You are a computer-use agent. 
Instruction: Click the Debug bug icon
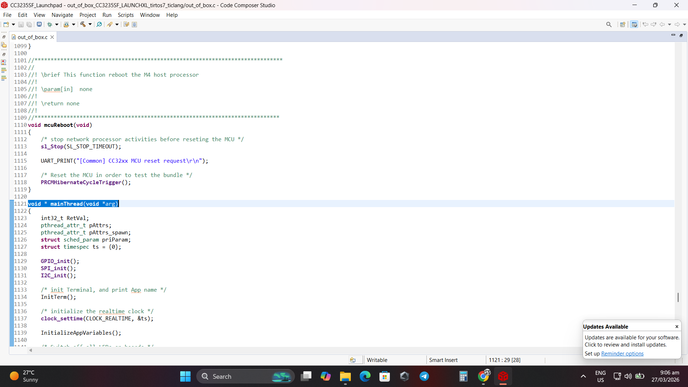coord(50,24)
